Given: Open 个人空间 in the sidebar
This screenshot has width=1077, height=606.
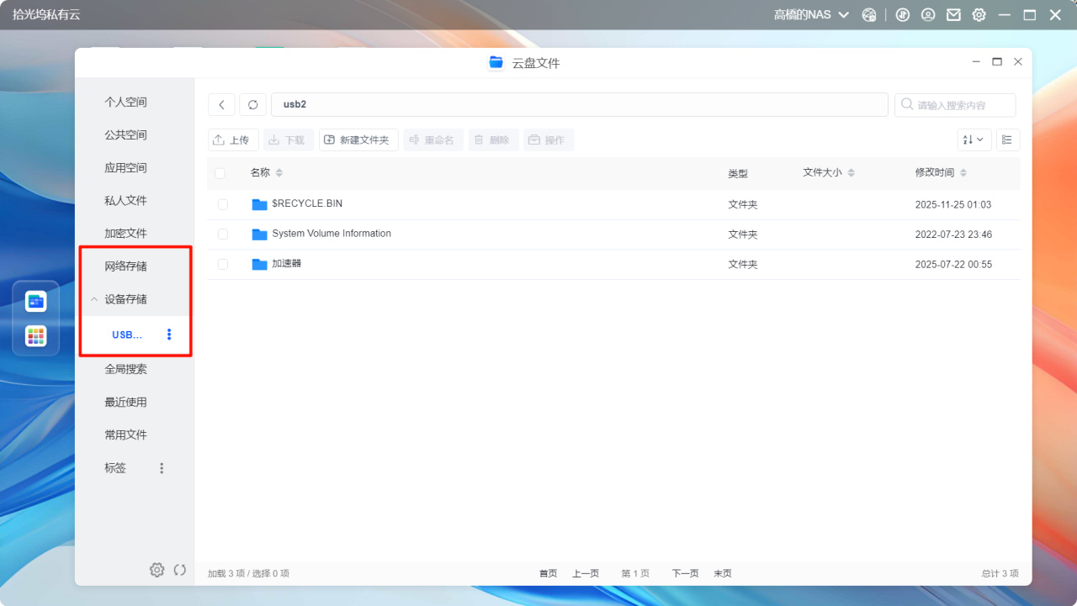Looking at the screenshot, I should click(x=125, y=102).
